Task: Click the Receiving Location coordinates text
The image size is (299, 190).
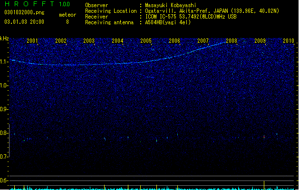Action: tap(212, 11)
